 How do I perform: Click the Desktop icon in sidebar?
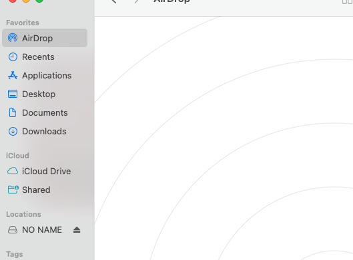pyautogui.click(x=13, y=94)
